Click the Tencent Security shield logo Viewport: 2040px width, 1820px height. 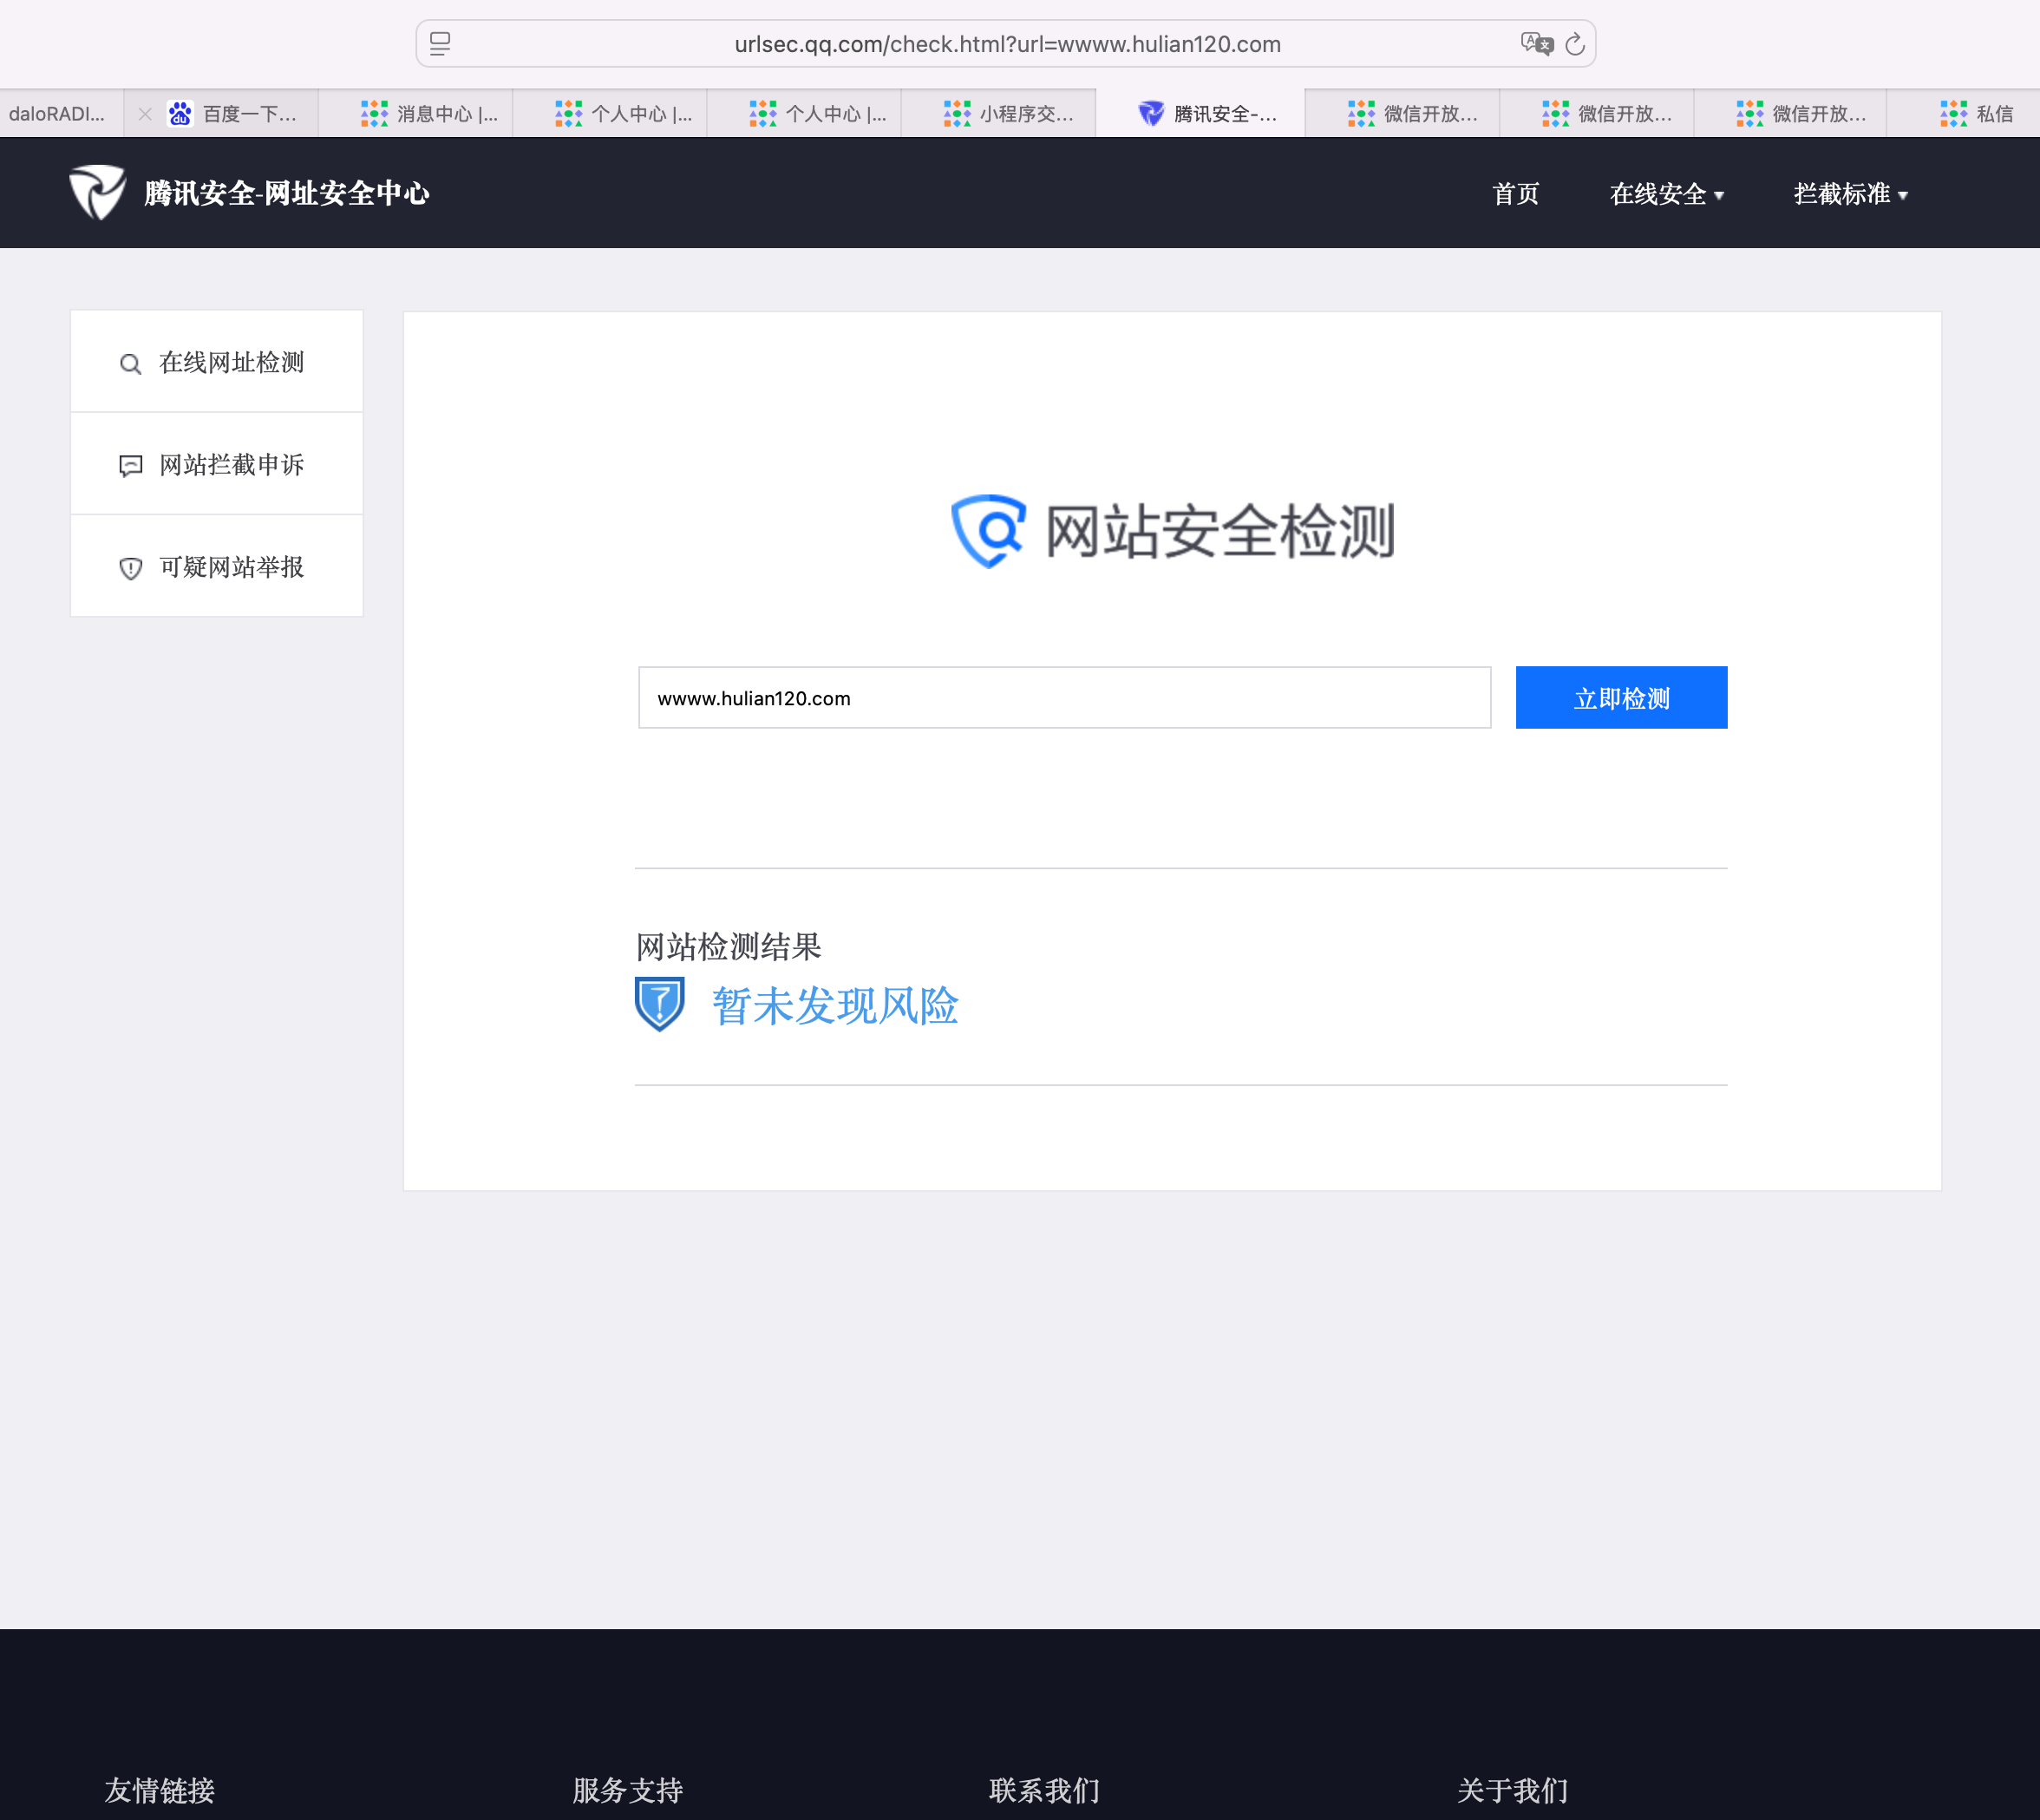97,192
